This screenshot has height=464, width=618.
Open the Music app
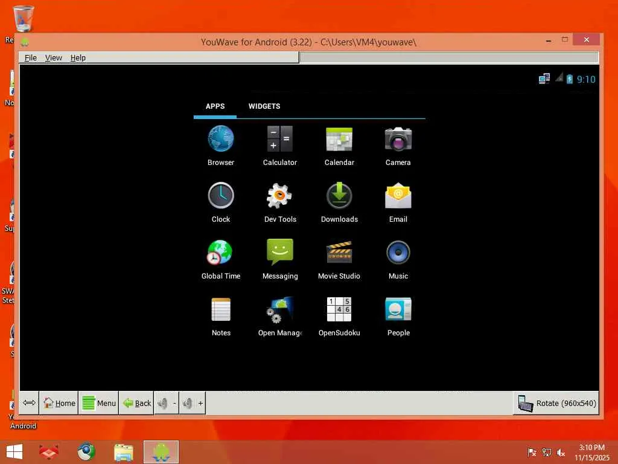[398, 259]
